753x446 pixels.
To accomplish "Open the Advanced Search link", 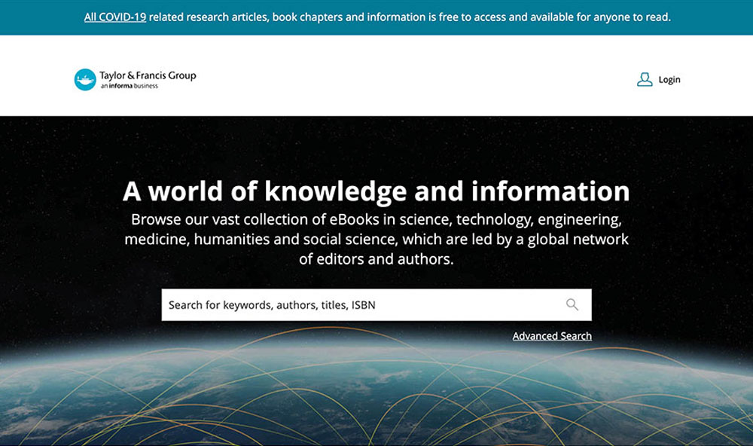I will (x=552, y=336).
